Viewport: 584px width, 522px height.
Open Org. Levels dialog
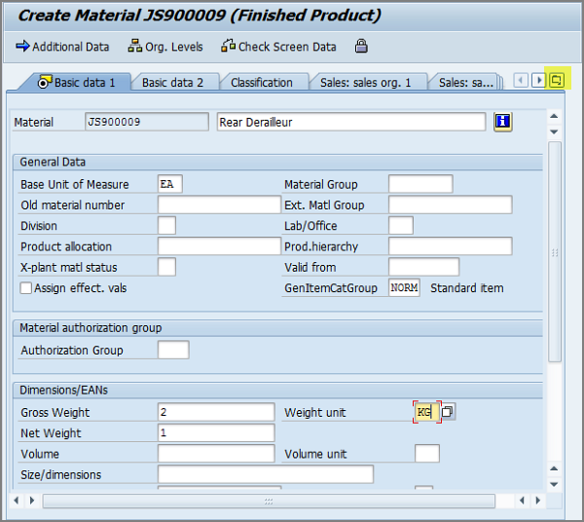point(165,47)
